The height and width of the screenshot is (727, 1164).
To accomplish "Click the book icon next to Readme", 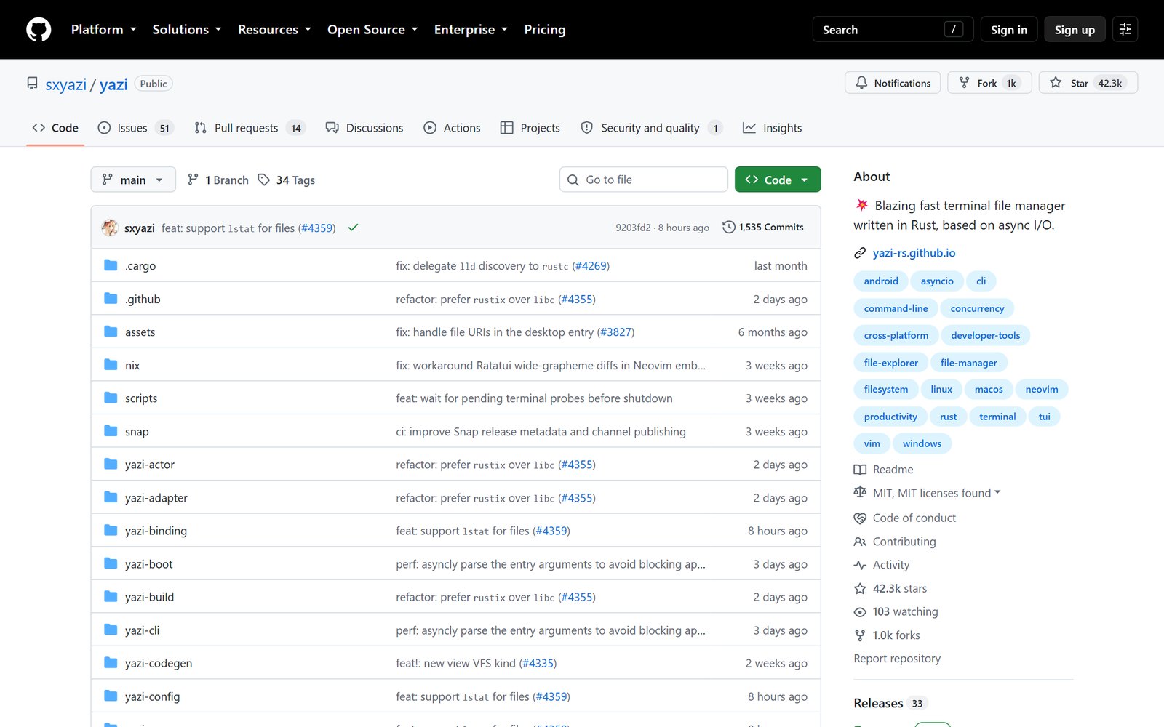I will click(860, 470).
